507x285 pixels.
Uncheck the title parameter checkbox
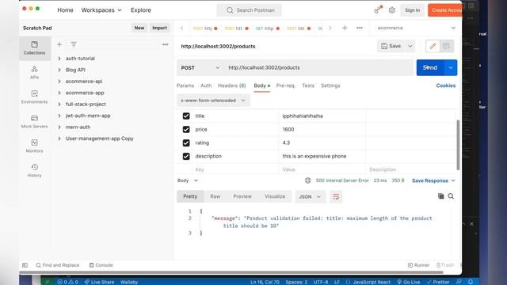pyautogui.click(x=186, y=116)
